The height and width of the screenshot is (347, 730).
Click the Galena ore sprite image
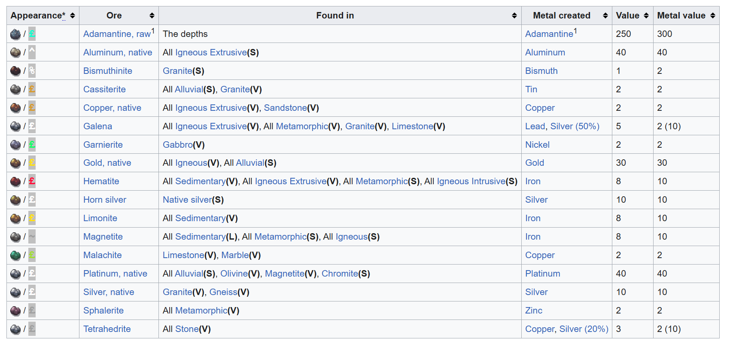pos(15,126)
